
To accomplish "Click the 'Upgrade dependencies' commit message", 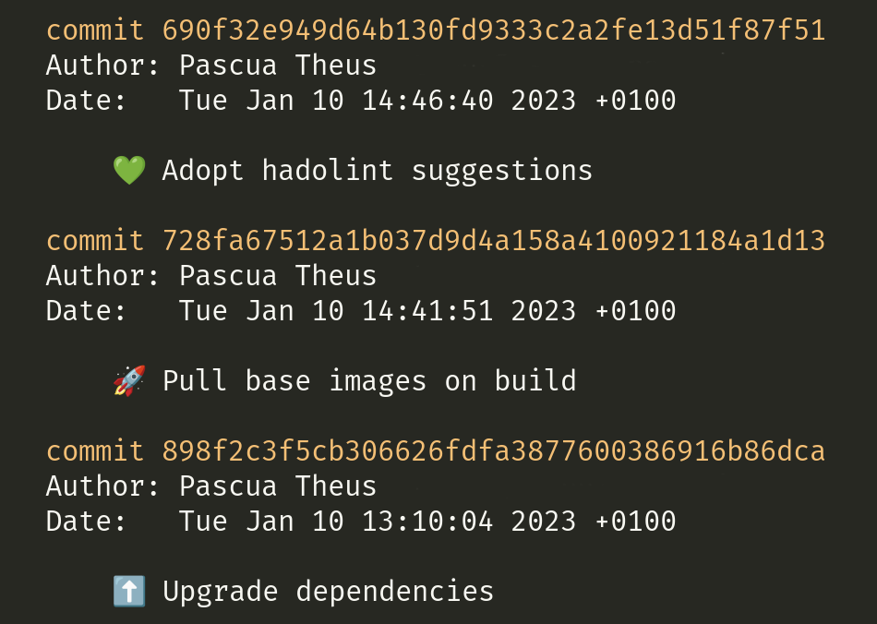I will (328, 592).
